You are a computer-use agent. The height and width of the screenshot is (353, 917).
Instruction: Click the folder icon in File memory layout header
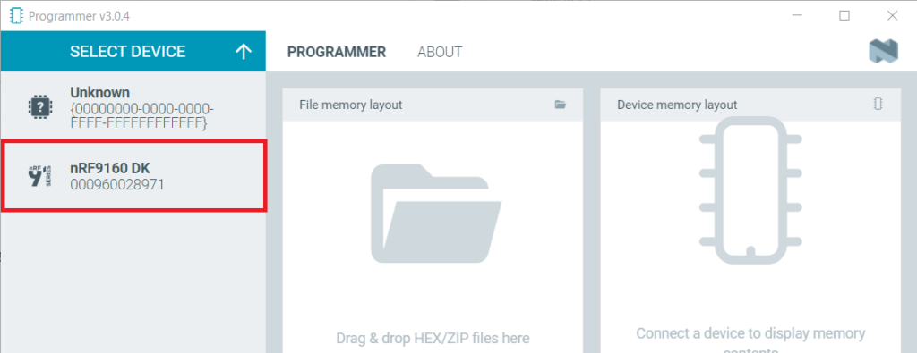(561, 105)
